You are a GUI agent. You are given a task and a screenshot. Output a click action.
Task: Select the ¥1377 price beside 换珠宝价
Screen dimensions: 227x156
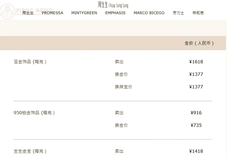[x=196, y=87]
